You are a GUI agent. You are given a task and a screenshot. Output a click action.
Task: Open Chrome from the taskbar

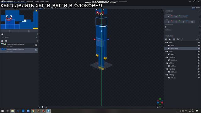[33, 111]
